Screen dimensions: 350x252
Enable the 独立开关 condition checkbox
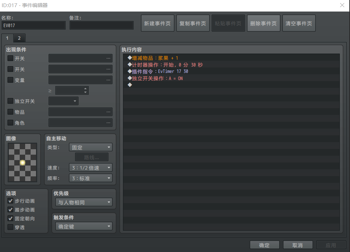click(10, 101)
